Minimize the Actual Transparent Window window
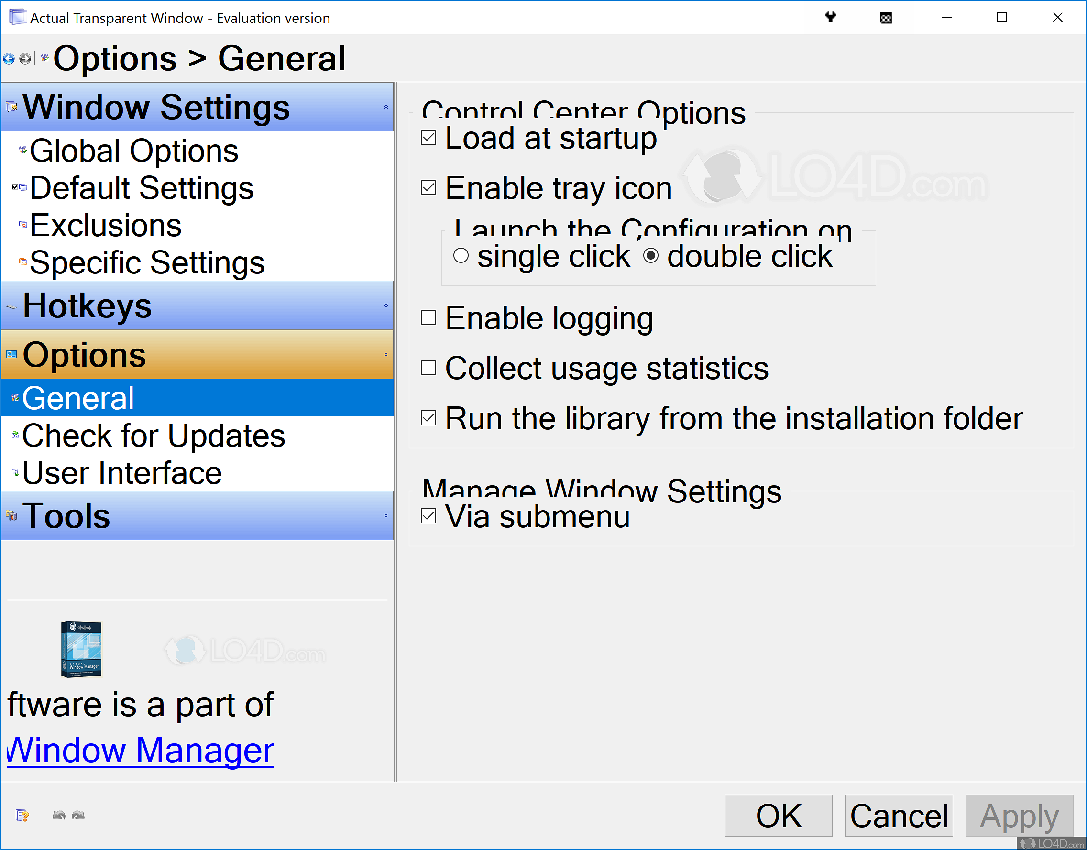The image size is (1087, 850). [x=947, y=17]
